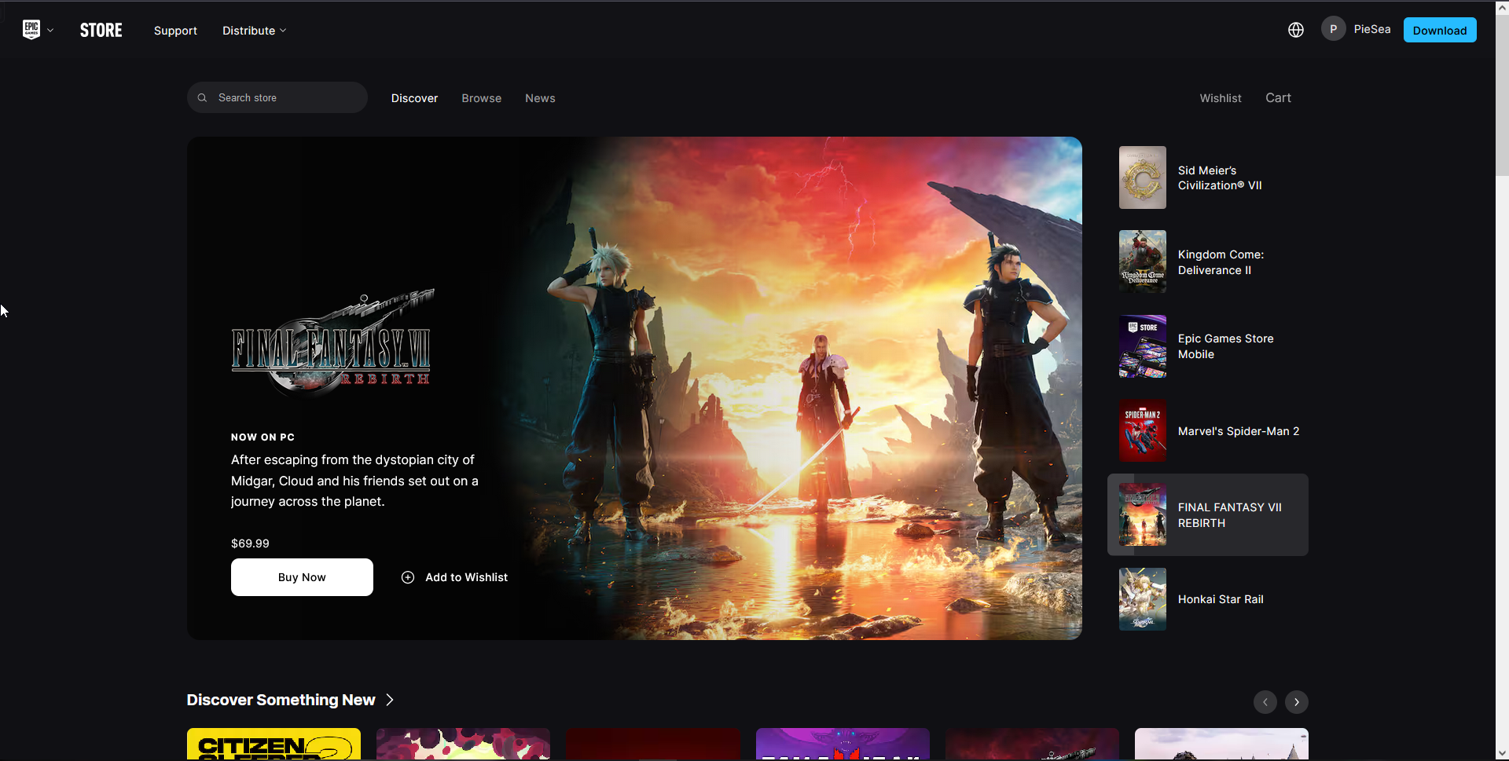1509x761 pixels.
Task: Click the carousel previous arrow button
Action: 1265,702
